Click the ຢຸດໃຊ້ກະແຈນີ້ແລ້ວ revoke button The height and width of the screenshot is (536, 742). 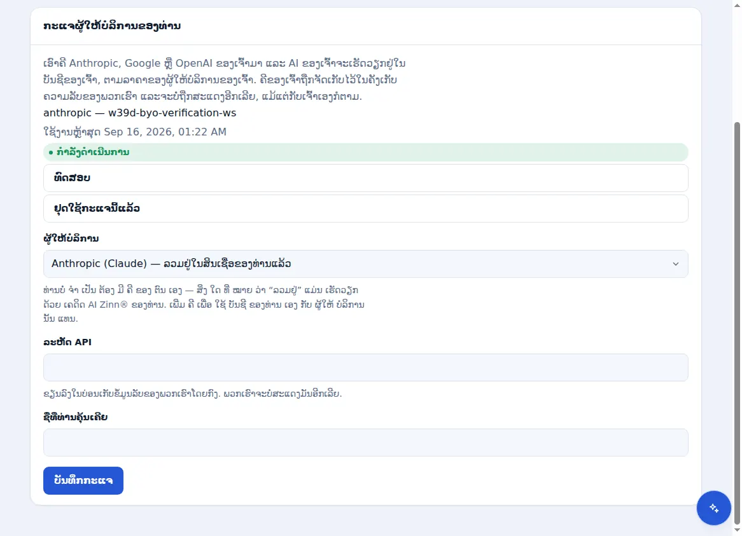pyautogui.click(x=365, y=209)
